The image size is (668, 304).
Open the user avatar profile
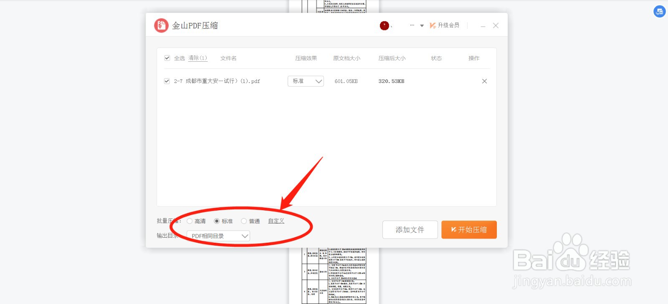click(385, 25)
